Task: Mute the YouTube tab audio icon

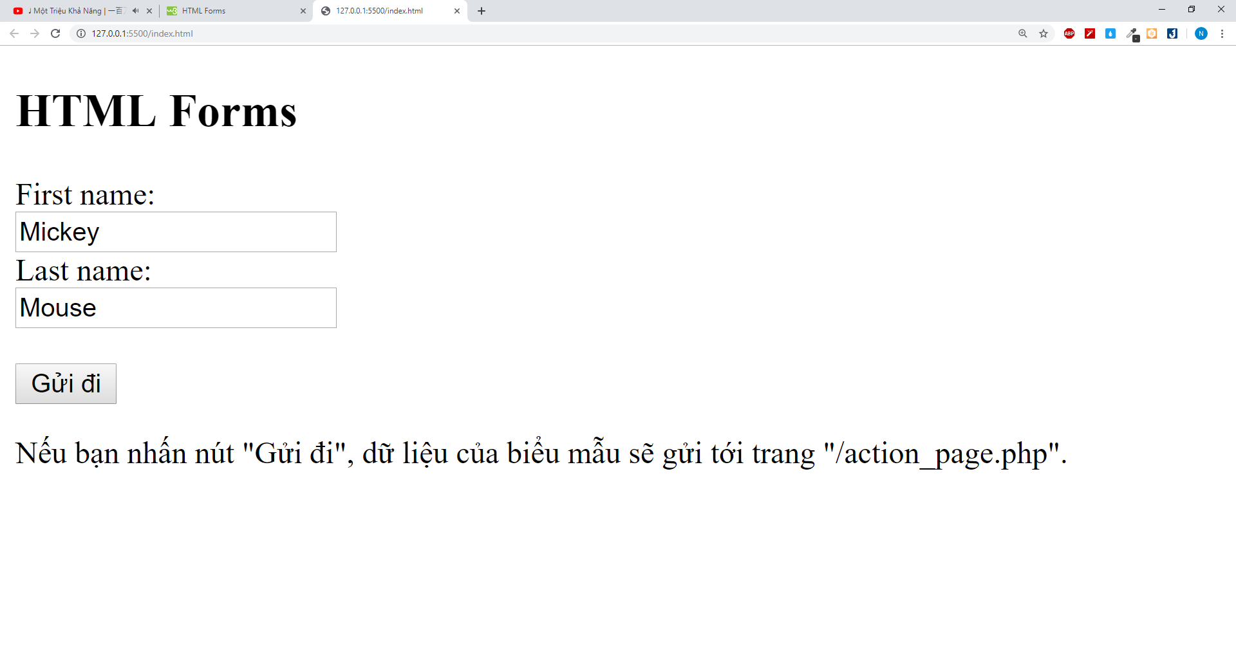Action: point(135,11)
